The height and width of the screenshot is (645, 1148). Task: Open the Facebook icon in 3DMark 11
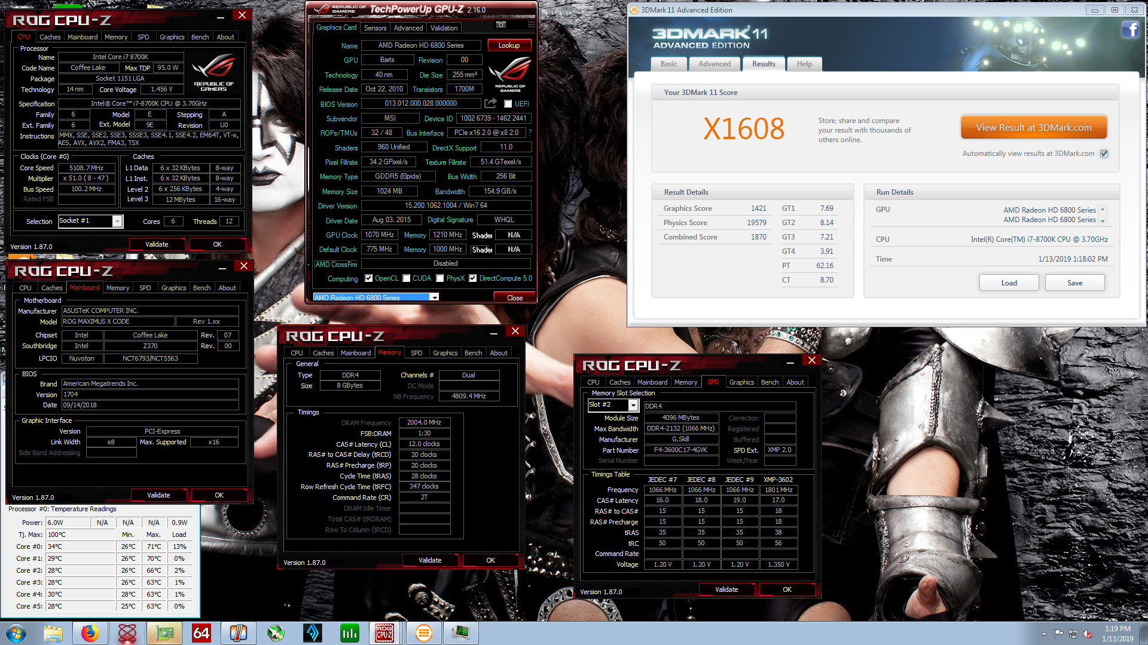(x=1130, y=29)
